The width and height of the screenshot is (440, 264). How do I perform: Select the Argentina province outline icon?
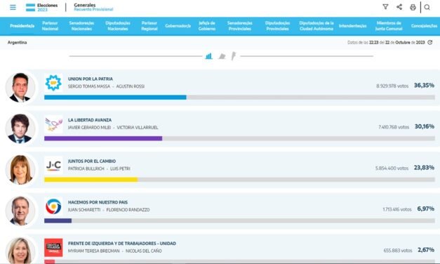[234, 56]
